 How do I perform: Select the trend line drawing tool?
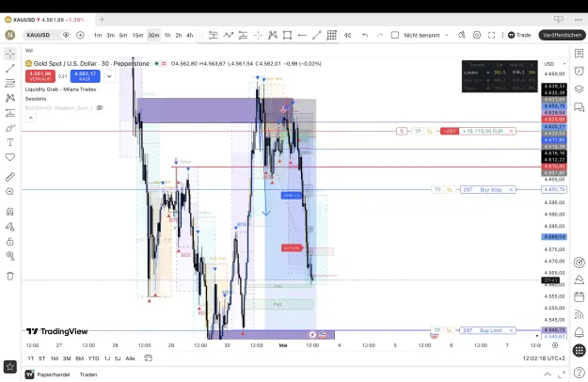tap(10, 69)
